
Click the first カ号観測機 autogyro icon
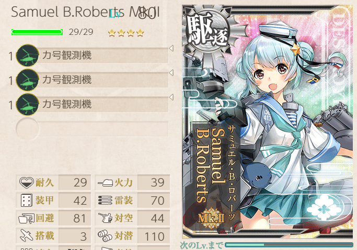click(27, 55)
